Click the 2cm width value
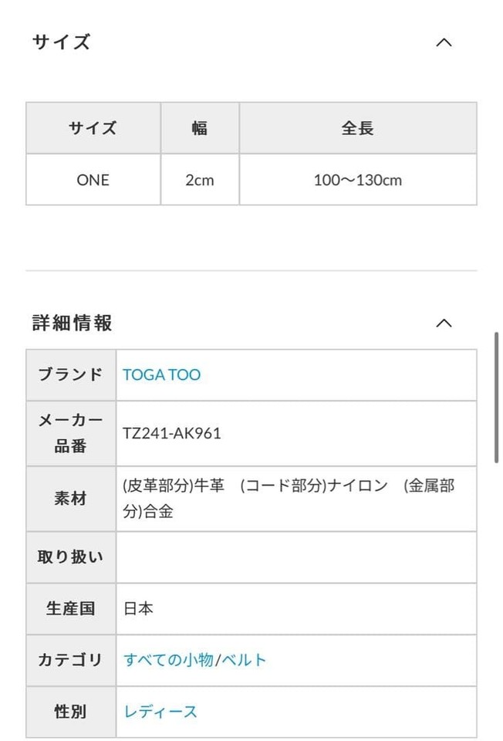This screenshot has width=503, height=741. pyautogui.click(x=200, y=180)
